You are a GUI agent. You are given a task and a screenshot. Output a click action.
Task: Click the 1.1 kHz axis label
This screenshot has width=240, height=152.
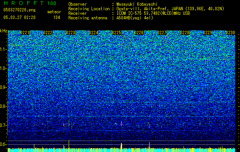[x=3, y=49]
